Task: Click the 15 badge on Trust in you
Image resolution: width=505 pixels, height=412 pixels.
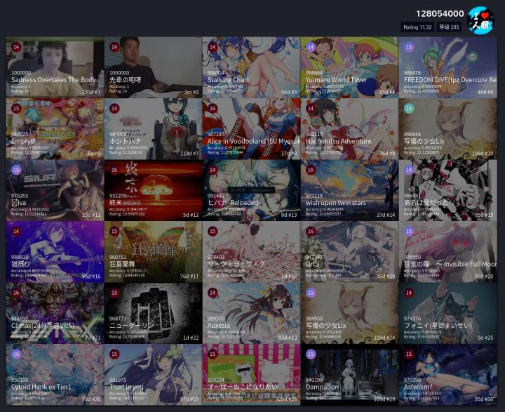Action: pyautogui.click(x=114, y=354)
